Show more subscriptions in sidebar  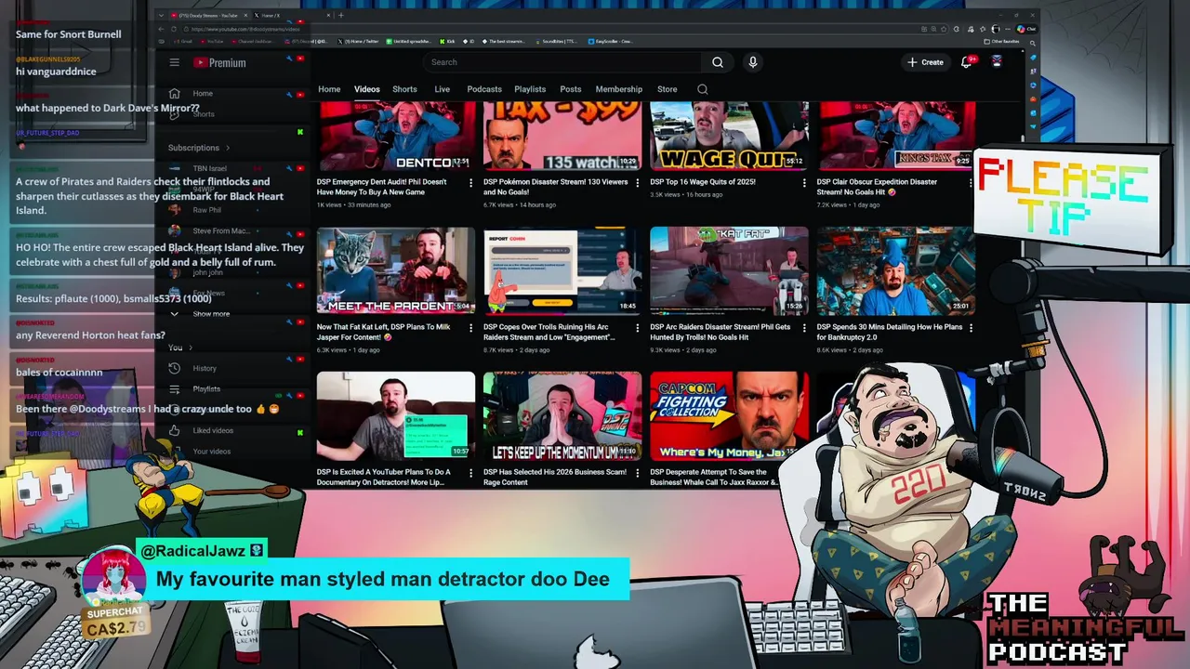[211, 314]
